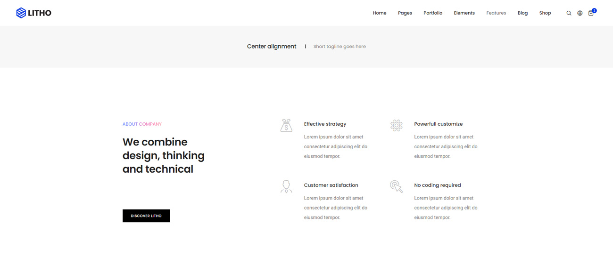Screen dimensions: 613x273
Task: Click the cursor no coding icon
Action: [x=397, y=186]
